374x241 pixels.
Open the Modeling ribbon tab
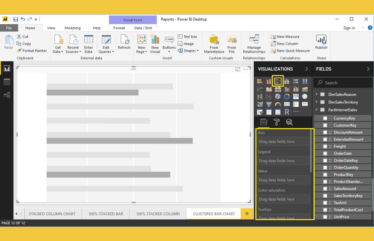72,28
